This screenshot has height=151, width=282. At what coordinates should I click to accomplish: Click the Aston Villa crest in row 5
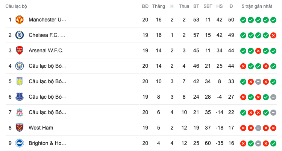click(x=19, y=81)
